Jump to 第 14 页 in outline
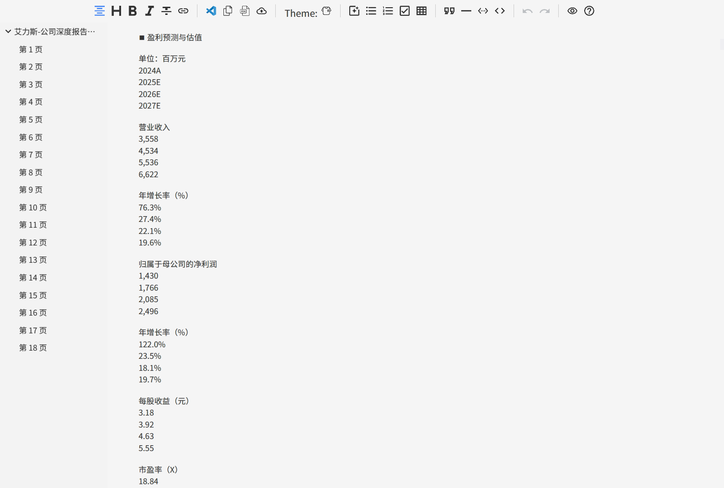This screenshot has width=724, height=488. click(33, 278)
